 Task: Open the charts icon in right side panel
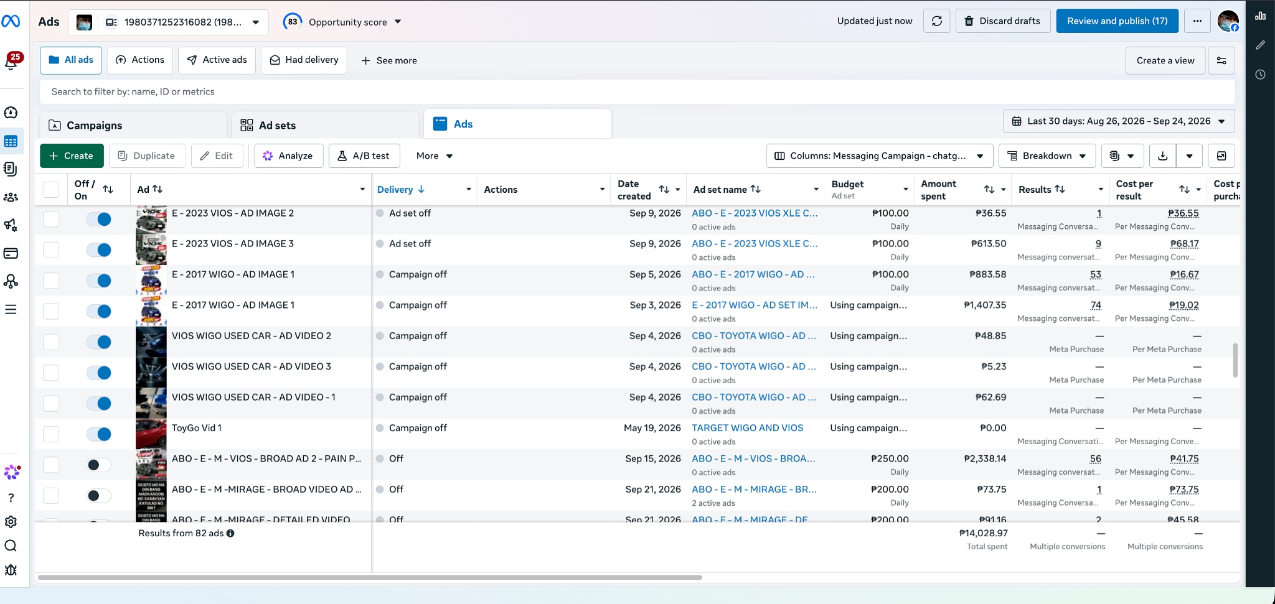pyautogui.click(x=1261, y=16)
